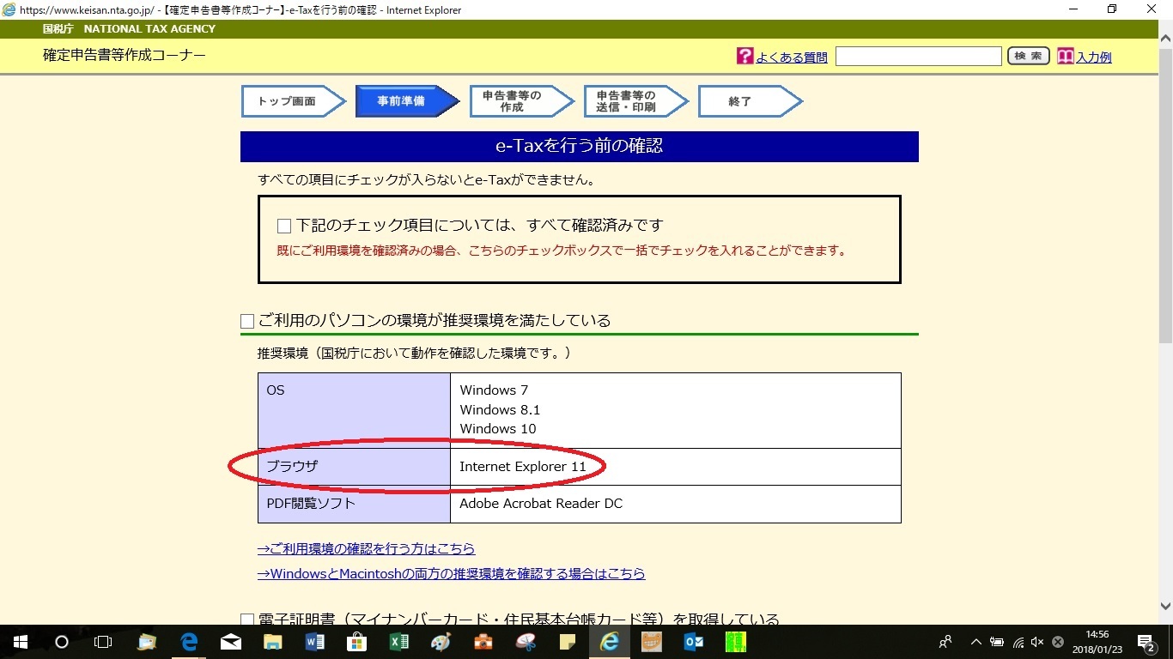Open the green app icon in taskbar
This screenshot has height=659, width=1173.
(736, 642)
